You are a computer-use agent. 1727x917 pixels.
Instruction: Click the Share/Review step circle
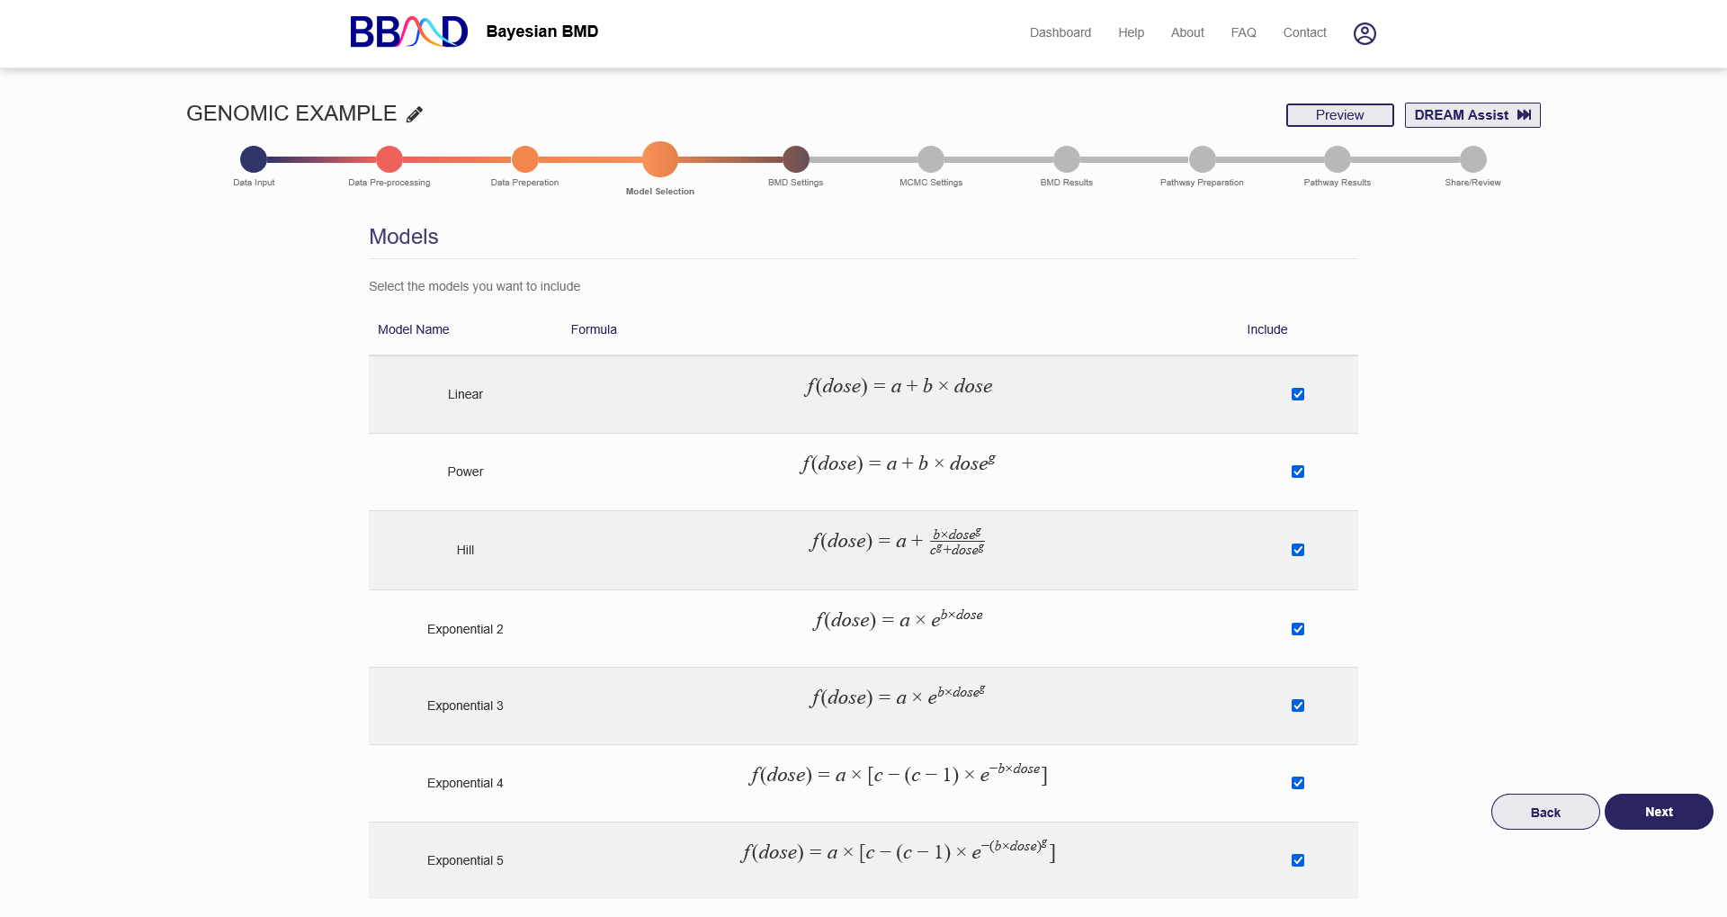(1473, 159)
